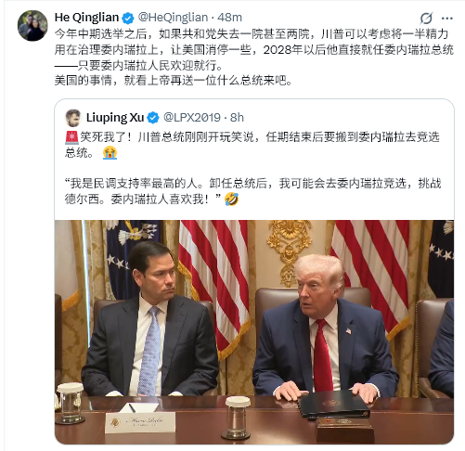Click the crying face emoji
The image size is (465, 451).
(x=110, y=153)
